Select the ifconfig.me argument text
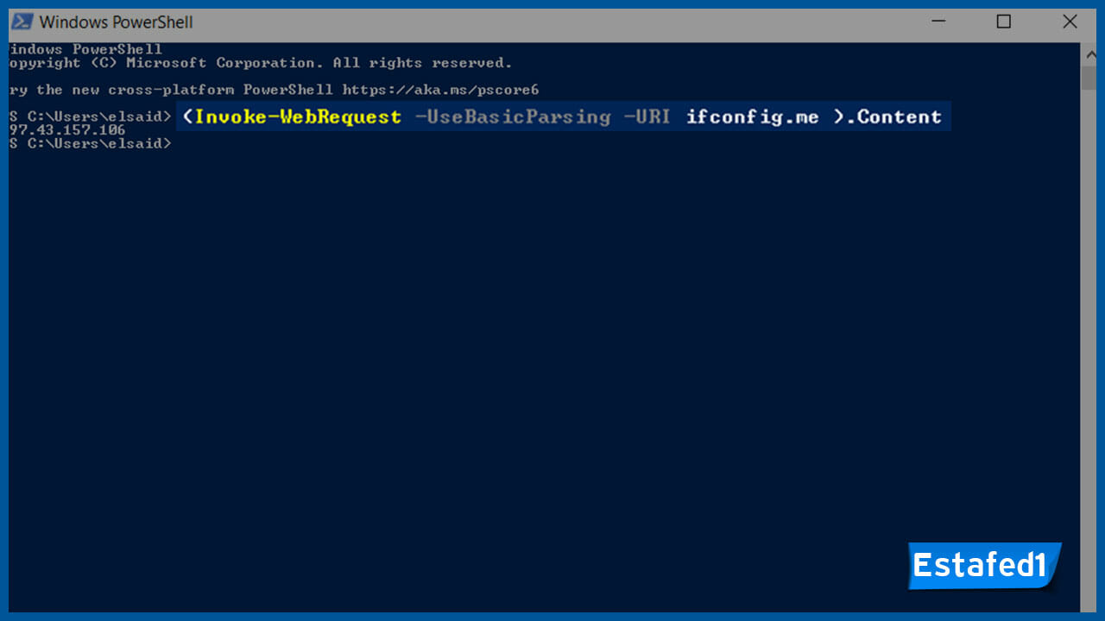Viewport: 1105px width, 621px height. point(751,116)
